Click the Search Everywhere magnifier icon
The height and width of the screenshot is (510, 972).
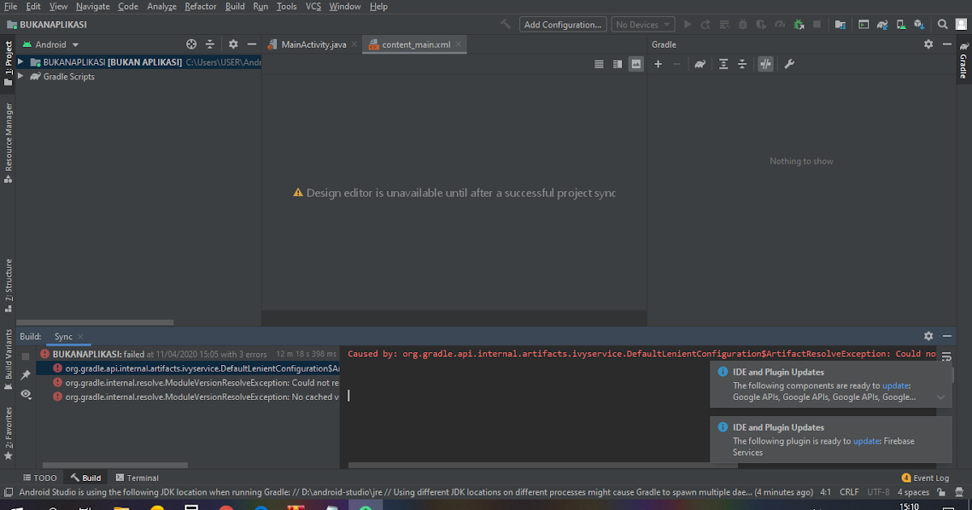click(942, 24)
